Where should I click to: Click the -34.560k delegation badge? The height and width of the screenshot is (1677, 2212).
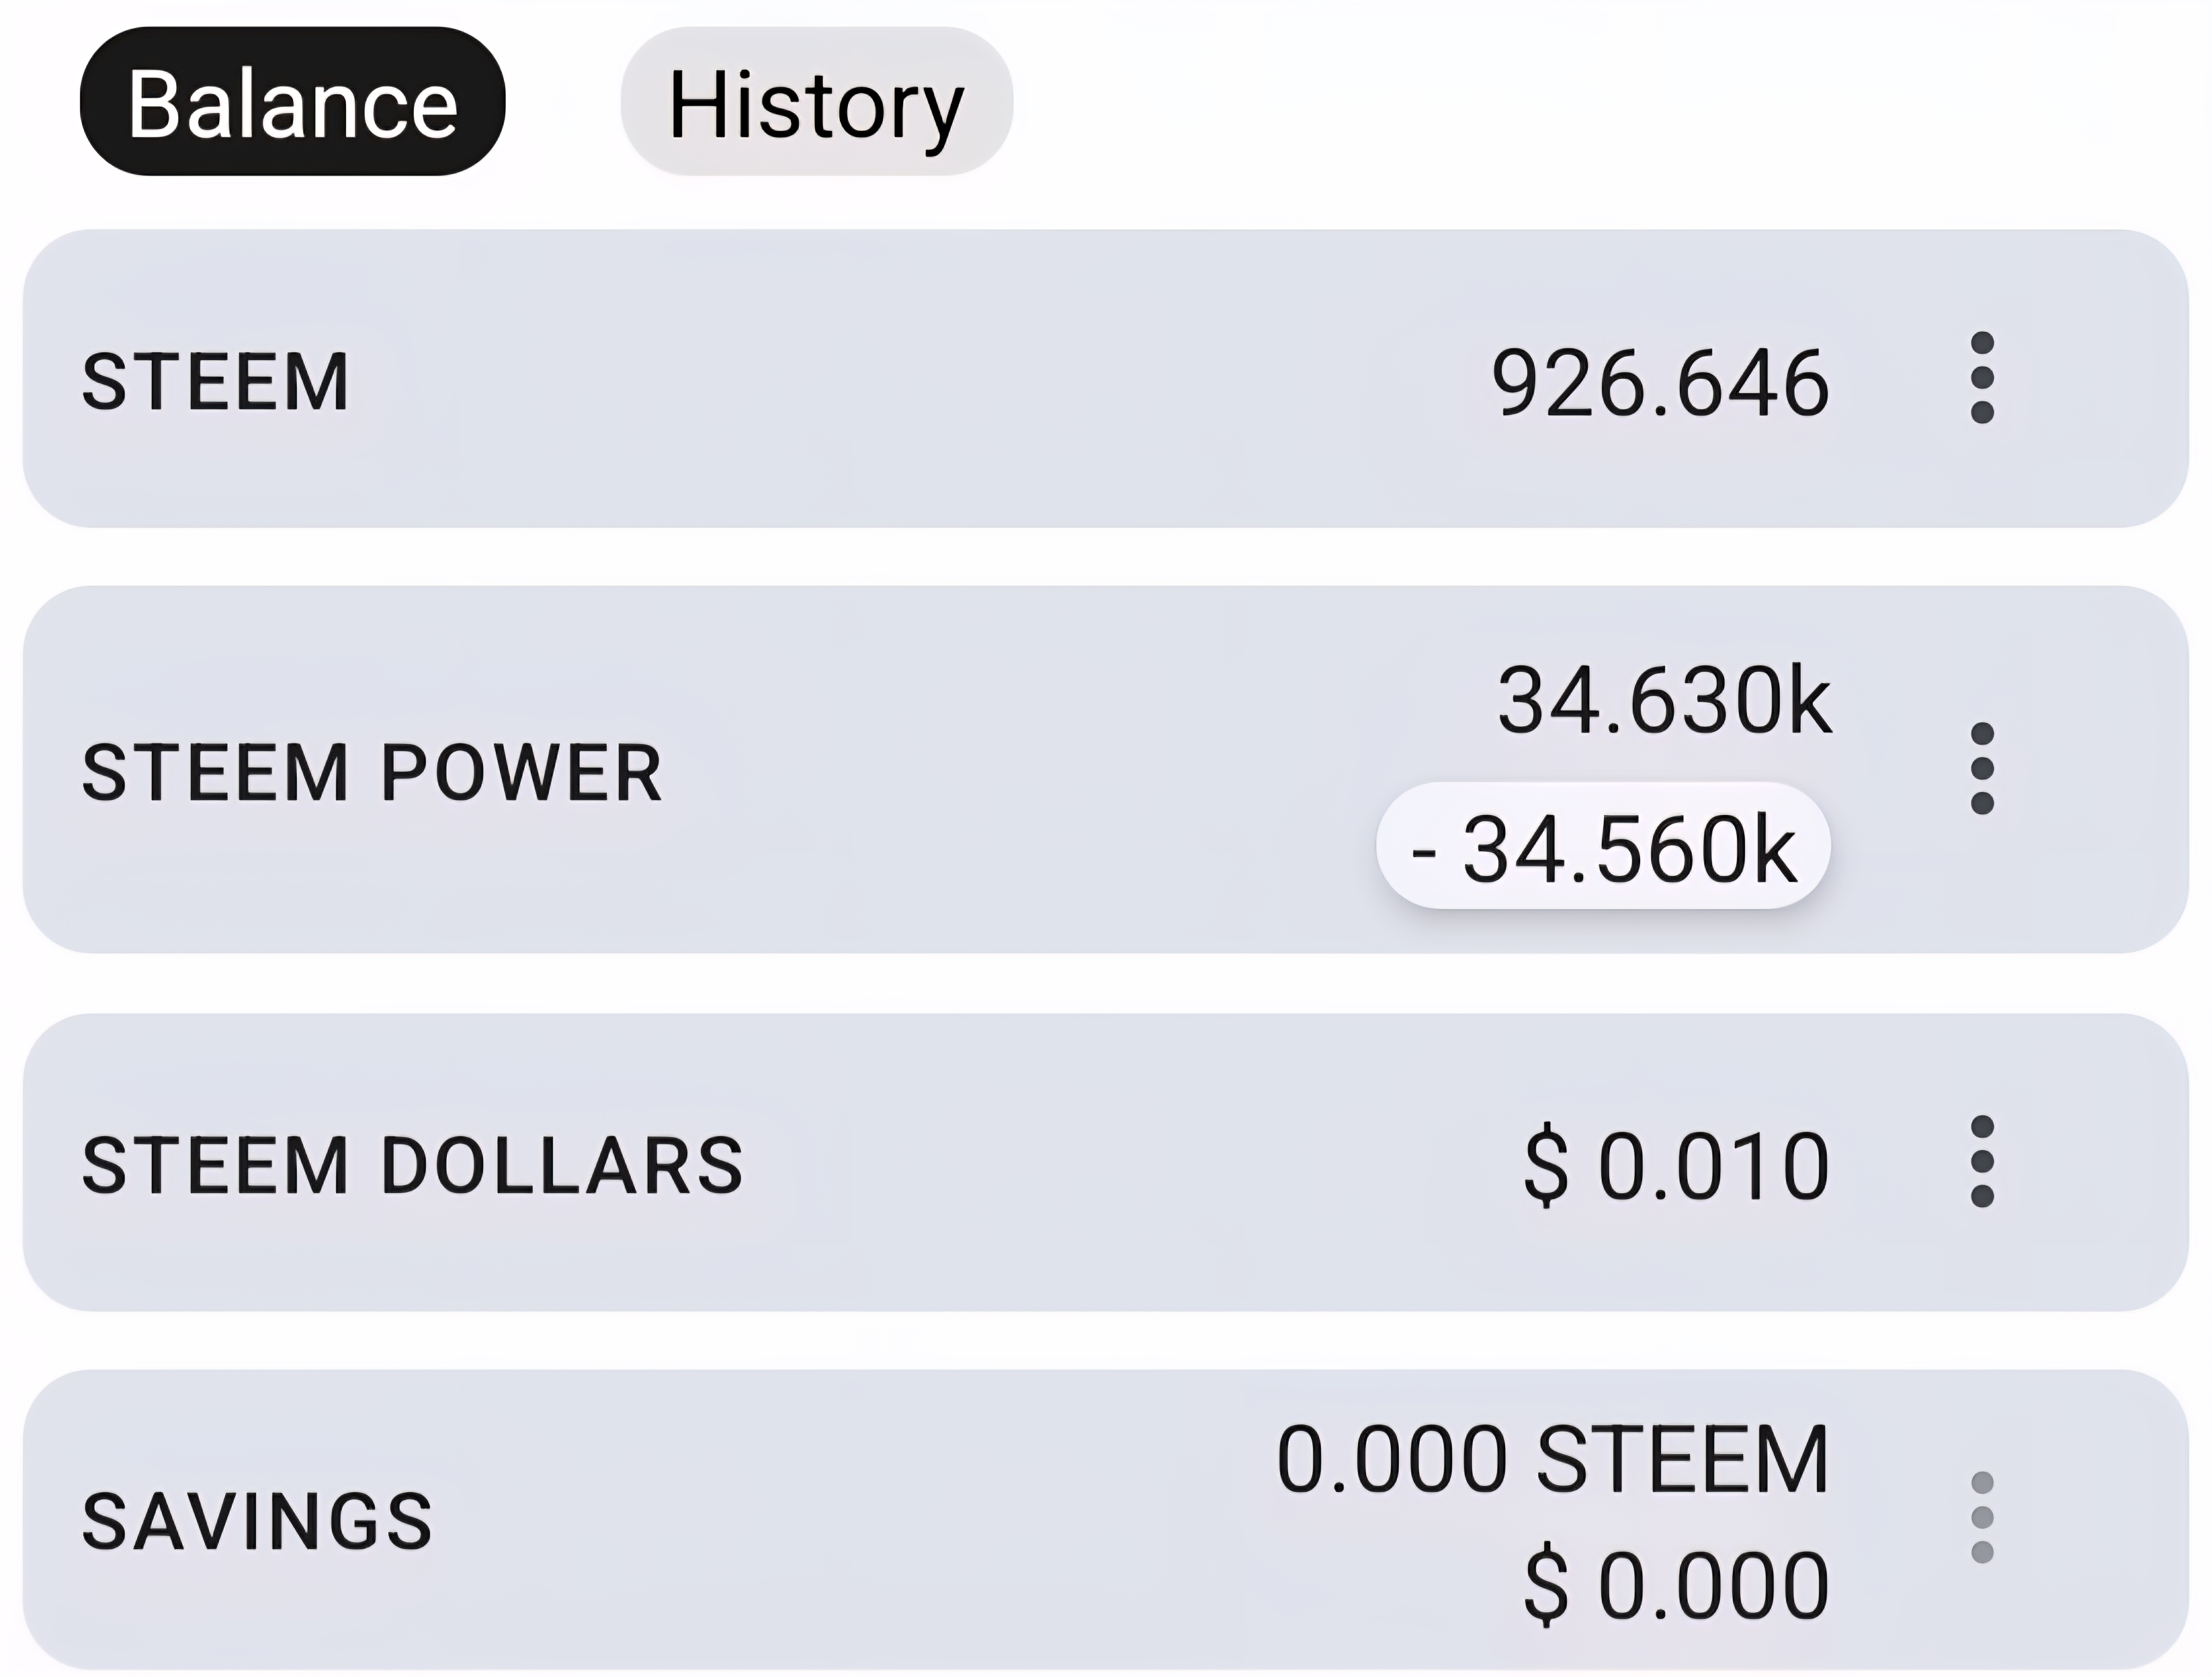click(x=1602, y=847)
